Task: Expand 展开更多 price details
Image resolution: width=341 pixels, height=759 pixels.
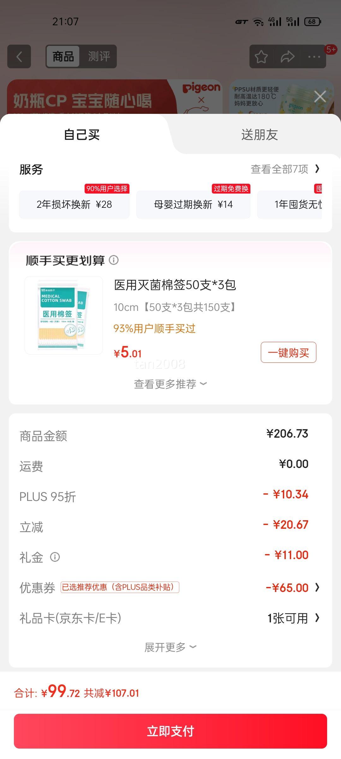Action: (x=170, y=647)
